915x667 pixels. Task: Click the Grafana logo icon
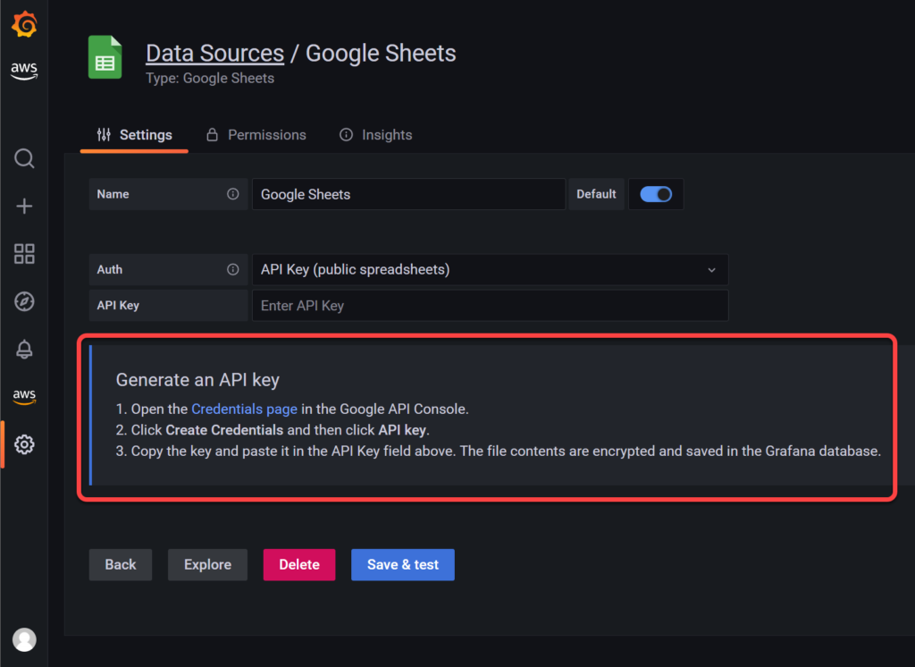[23, 24]
